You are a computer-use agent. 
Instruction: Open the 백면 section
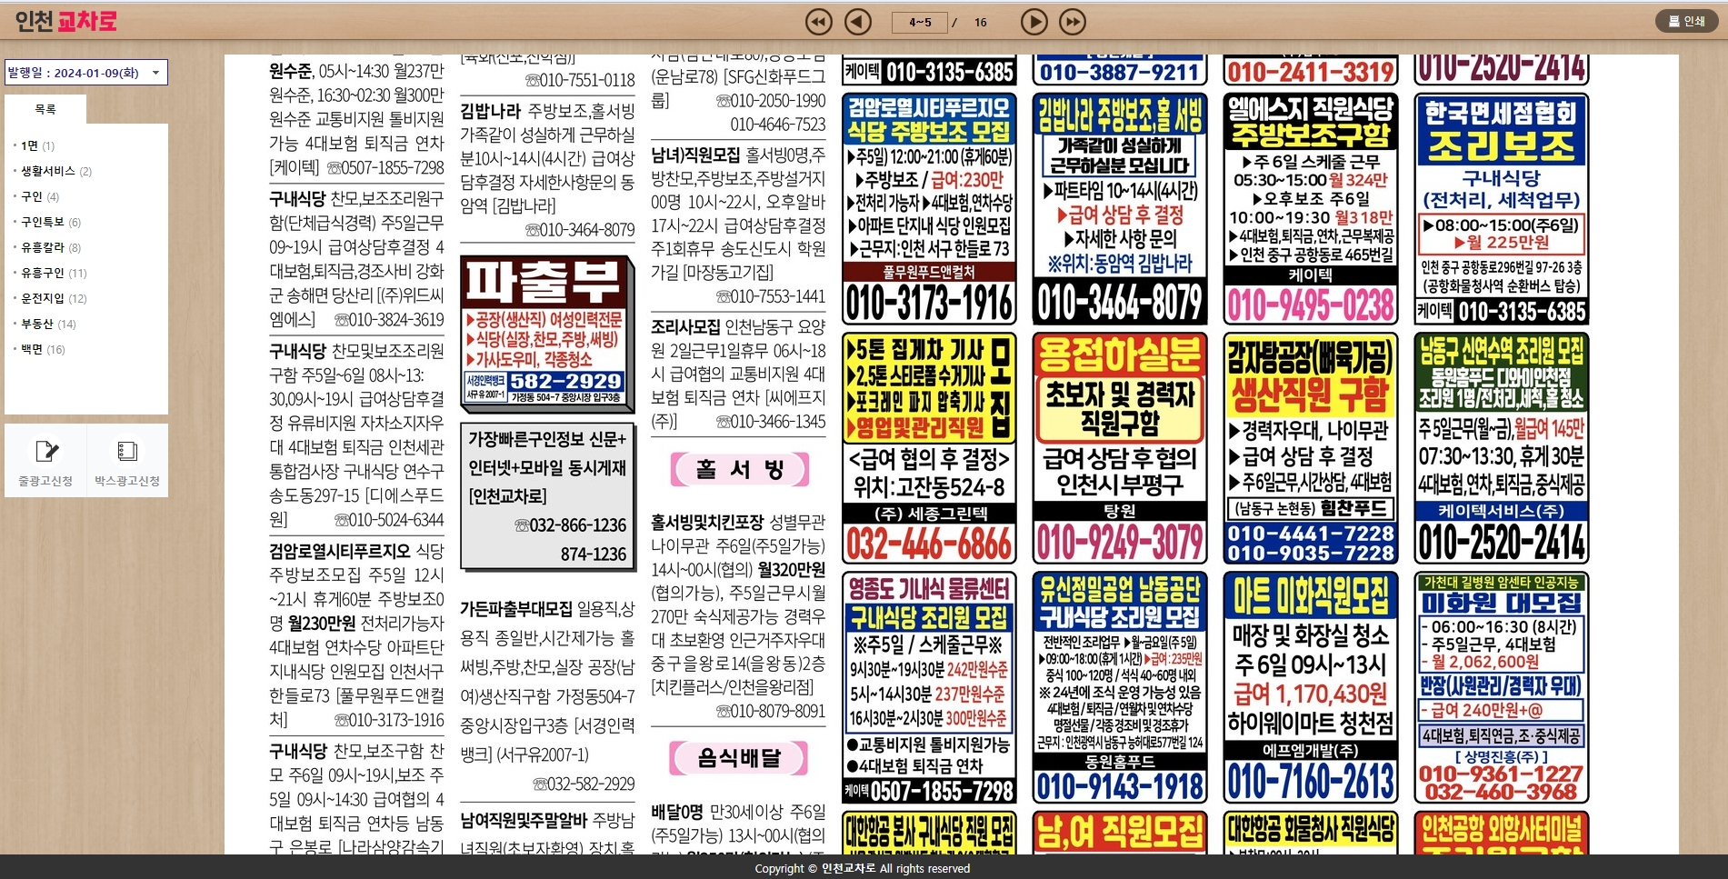pyautogui.click(x=30, y=349)
